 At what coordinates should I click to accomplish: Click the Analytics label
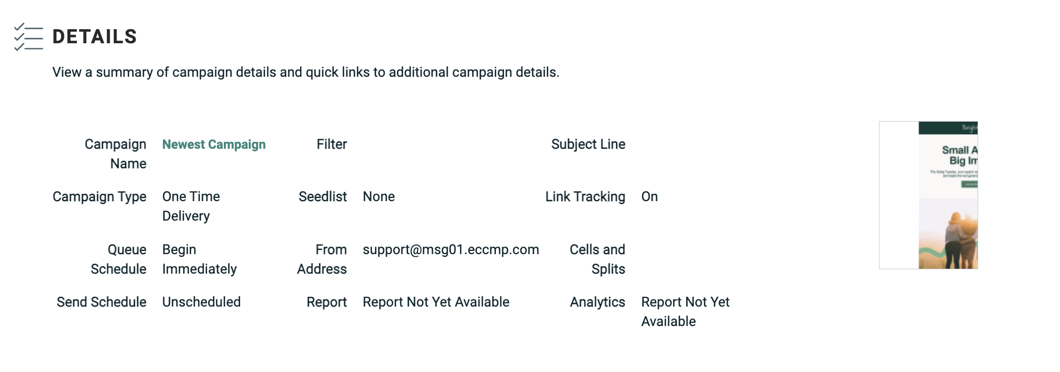click(x=597, y=302)
